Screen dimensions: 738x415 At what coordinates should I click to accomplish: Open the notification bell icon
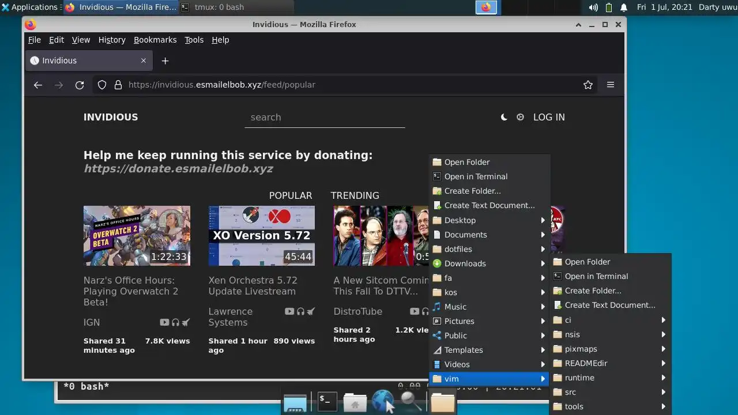(x=624, y=7)
